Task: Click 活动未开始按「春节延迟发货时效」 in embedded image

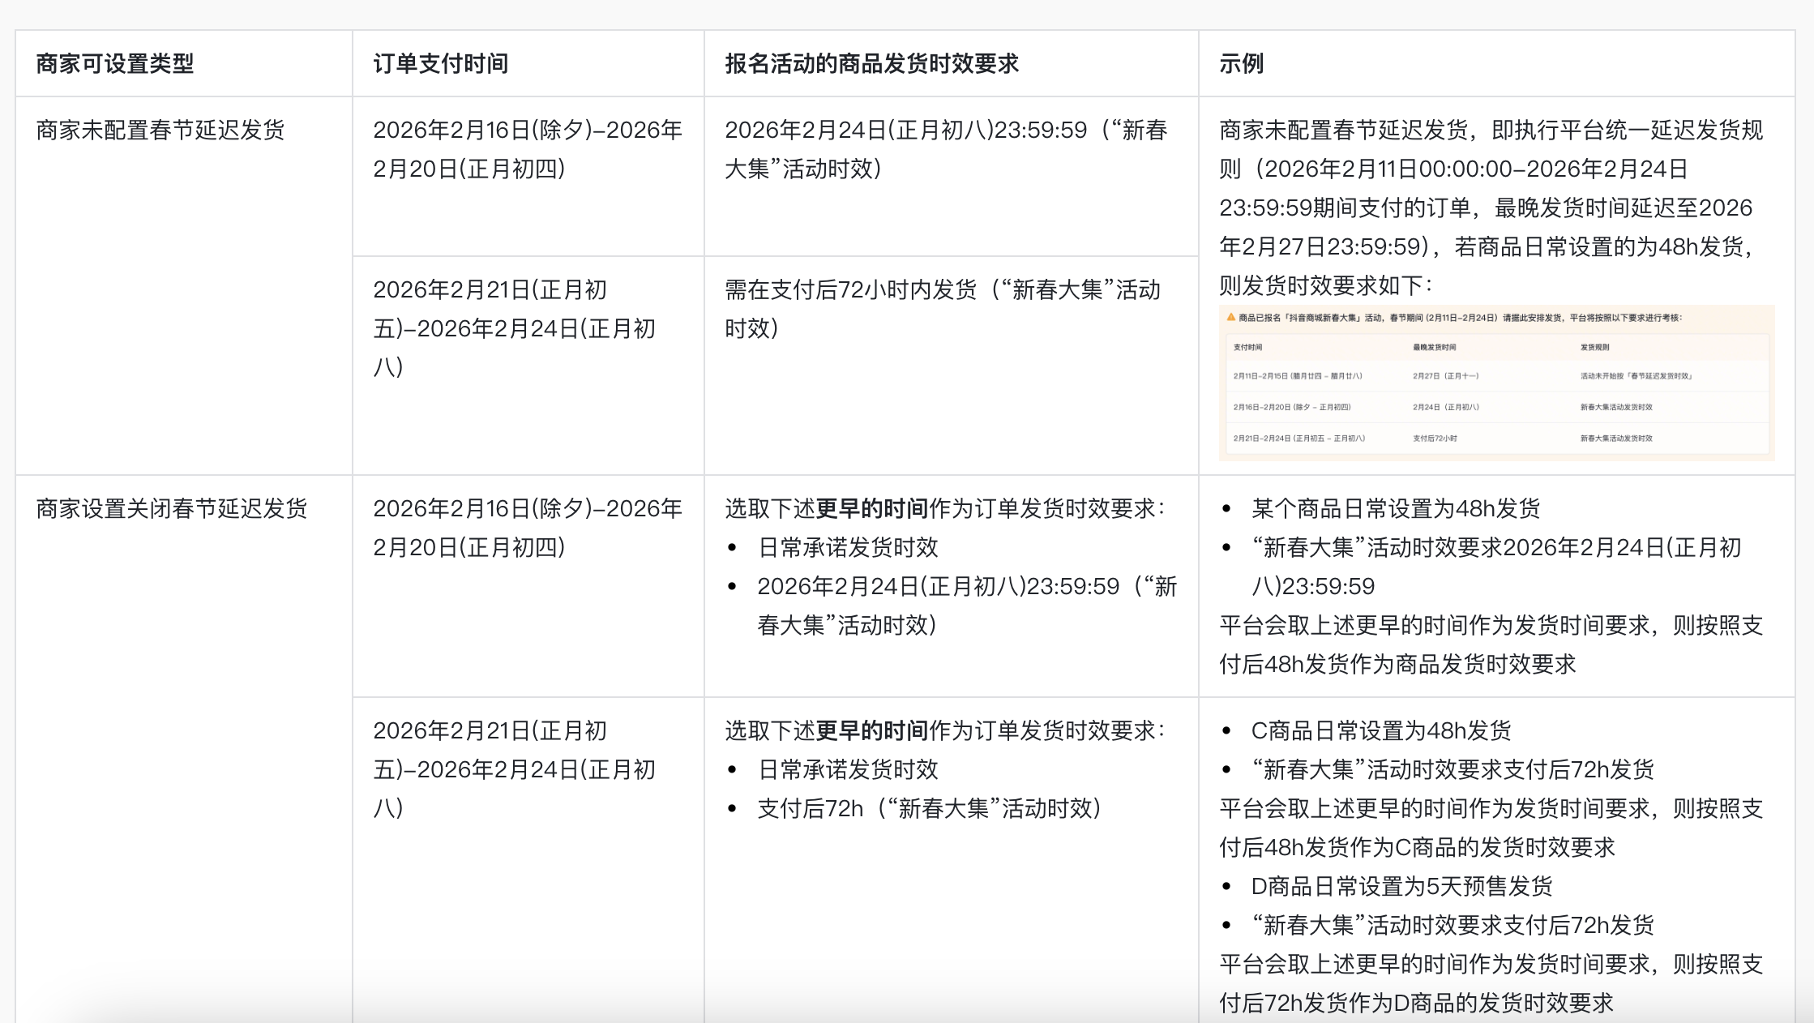Action: 1636,376
